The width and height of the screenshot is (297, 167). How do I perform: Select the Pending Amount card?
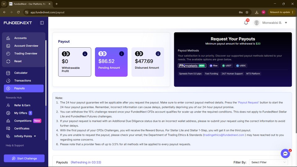[x=111, y=62]
